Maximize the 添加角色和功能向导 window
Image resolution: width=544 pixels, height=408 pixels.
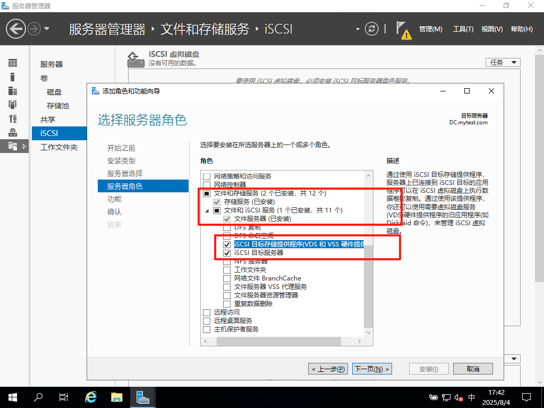pyautogui.click(x=467, y=91)
